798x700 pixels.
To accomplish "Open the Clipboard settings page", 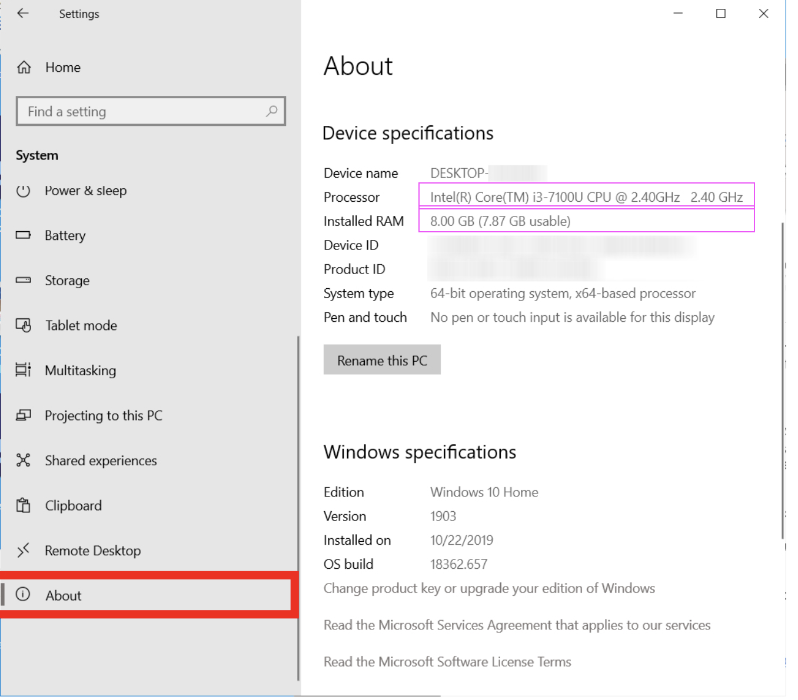I will coord(74,506).
